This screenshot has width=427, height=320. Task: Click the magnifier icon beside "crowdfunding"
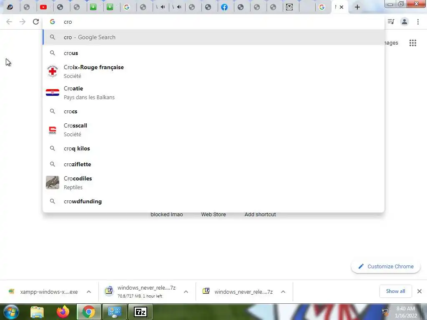[x=52, y=201]
